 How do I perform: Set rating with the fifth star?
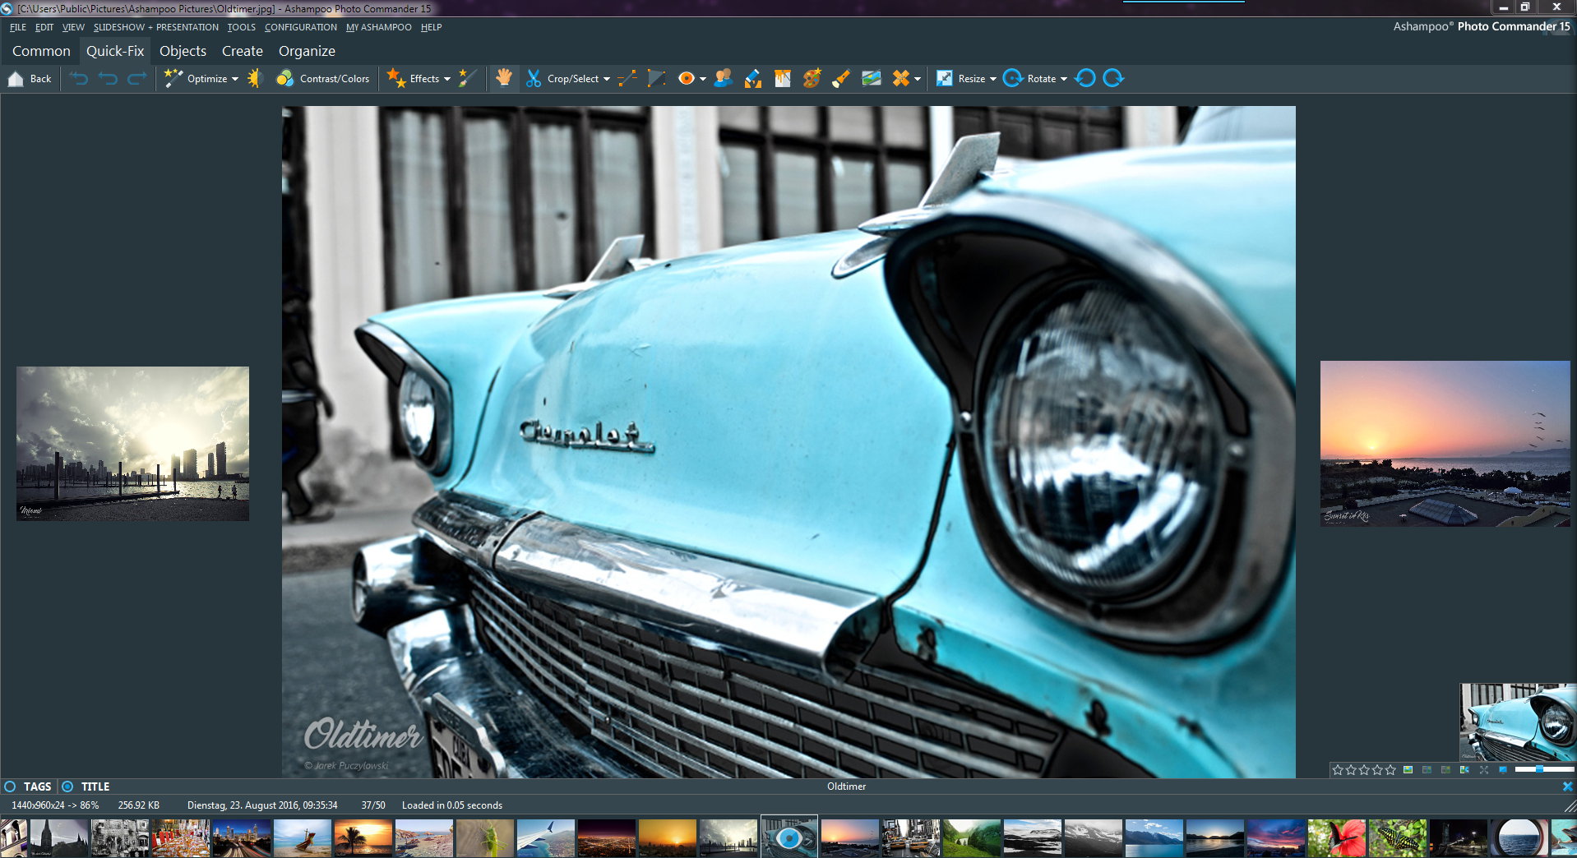pos(1390,770)
